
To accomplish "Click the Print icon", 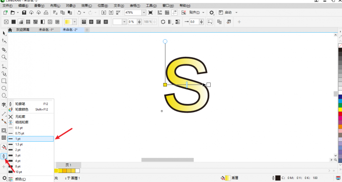I will tap(46, 13).
